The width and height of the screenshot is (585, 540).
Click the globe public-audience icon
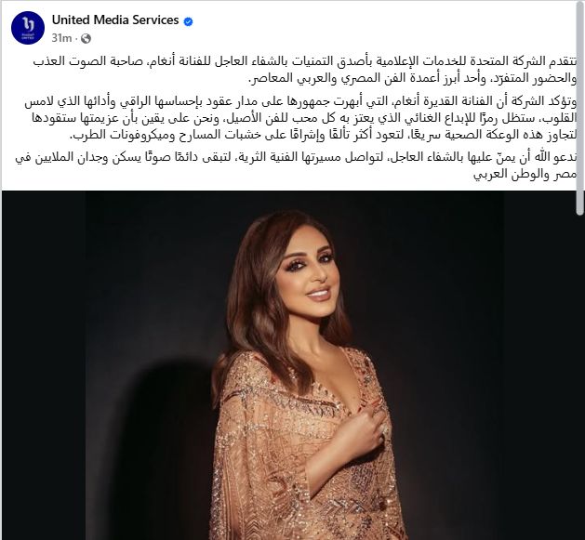point(86,38)
